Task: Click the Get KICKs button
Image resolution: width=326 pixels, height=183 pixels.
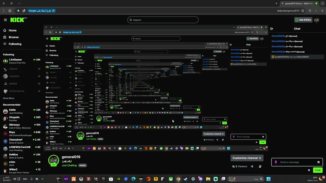Action: pyautogui.click(x=303, y=20)
